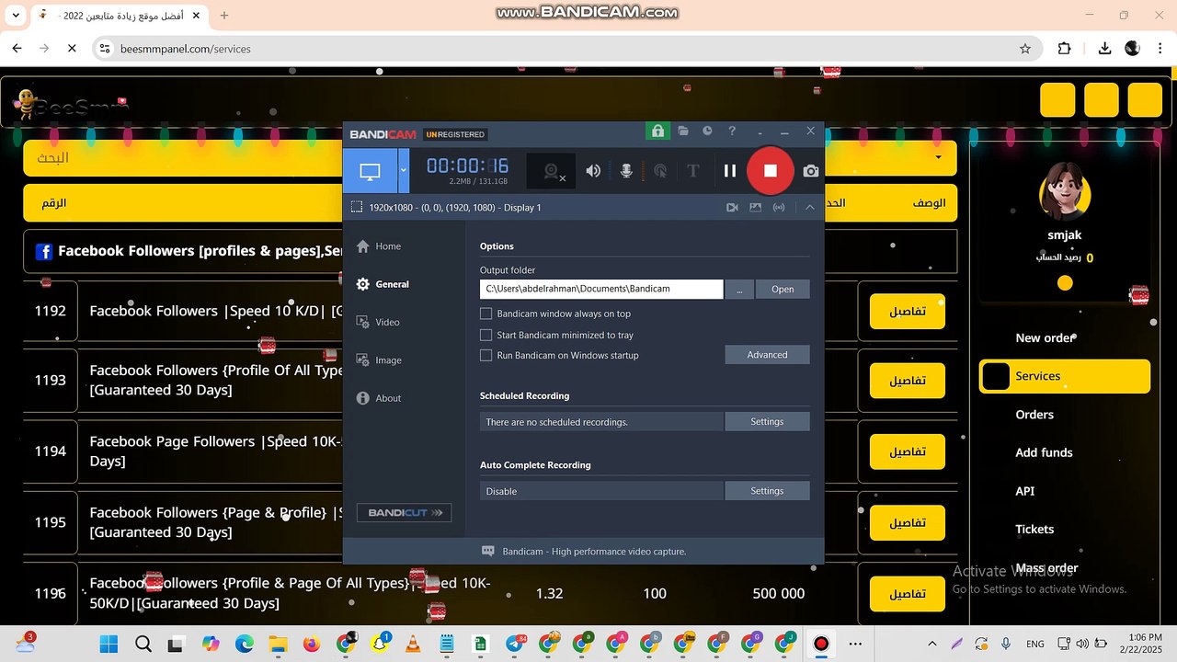Click the dashed rectangle area selection icon
This screenshot has width=1177, height=662.
tap(356, 208)
